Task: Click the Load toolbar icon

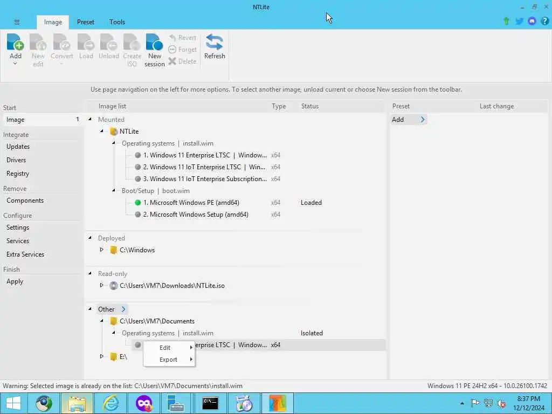Action: pyautogui.click(x=86, y=42)
